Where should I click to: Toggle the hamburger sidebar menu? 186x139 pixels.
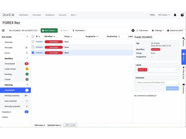3,30
